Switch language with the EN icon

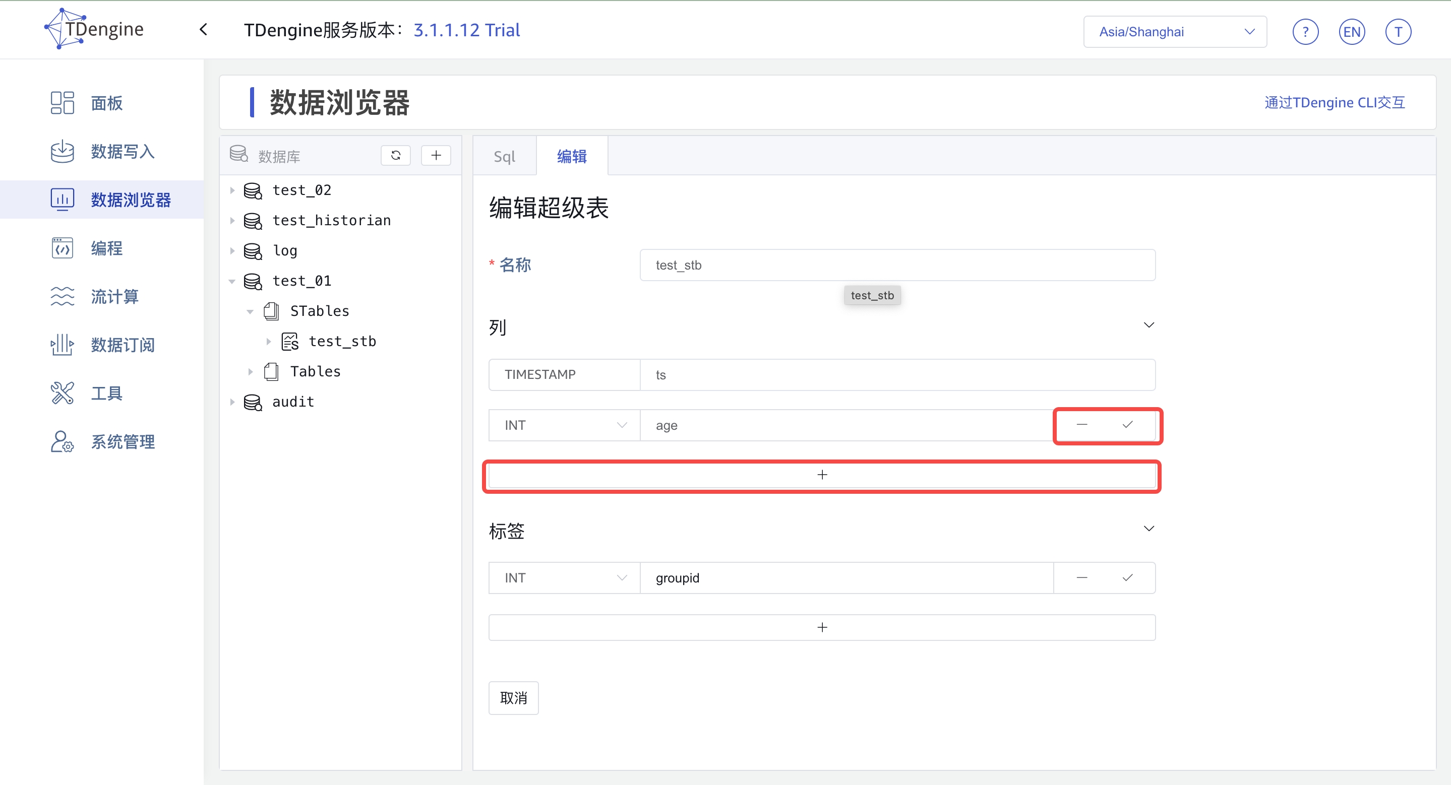point(1351,32)
